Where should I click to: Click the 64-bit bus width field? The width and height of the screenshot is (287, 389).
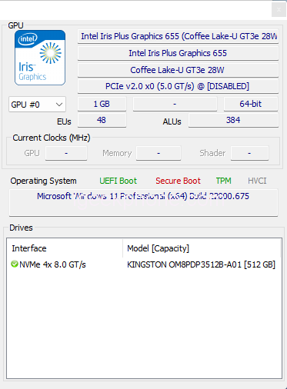coord(251,104)
